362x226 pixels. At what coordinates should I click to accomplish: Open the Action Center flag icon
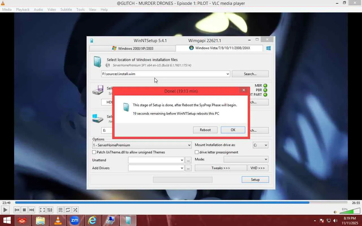[x=322, y=221]
